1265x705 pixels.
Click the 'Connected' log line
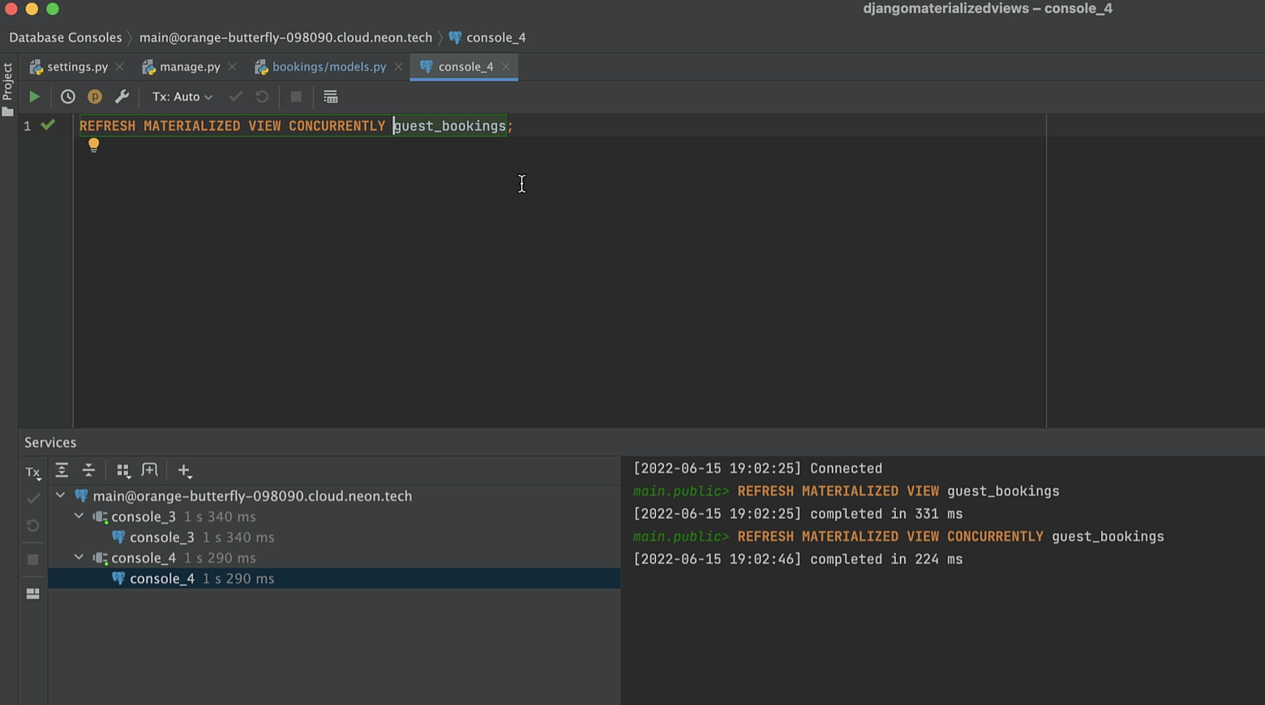coord(757,468)
